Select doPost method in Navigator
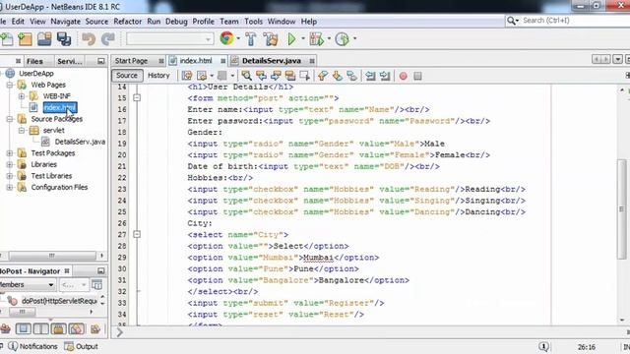 point(59,301)
